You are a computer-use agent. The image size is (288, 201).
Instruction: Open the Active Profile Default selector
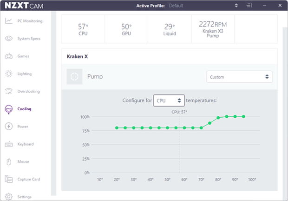coord(203,6)
